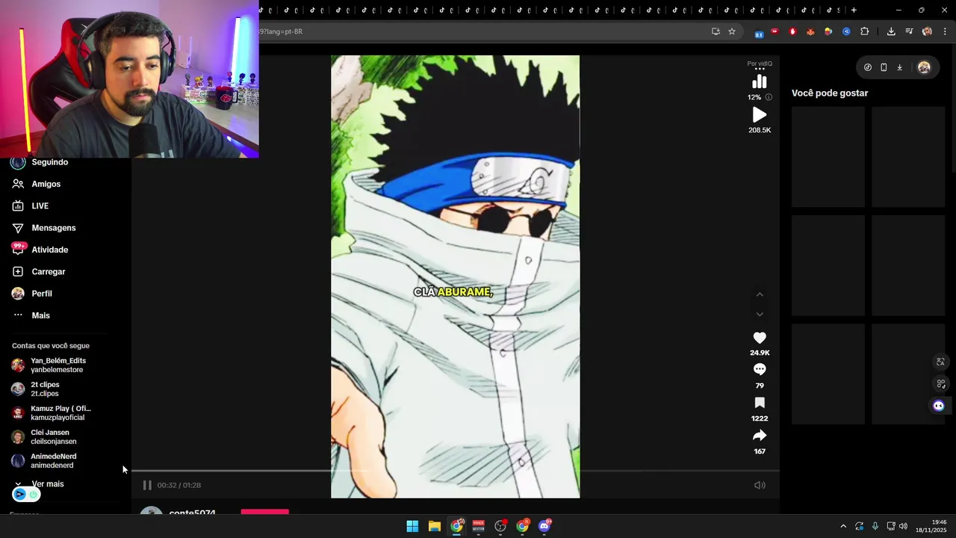This screenshot has height=538, width=956.
Task: Open vidIQ bar chart stats icon
Action: [760, 81]
